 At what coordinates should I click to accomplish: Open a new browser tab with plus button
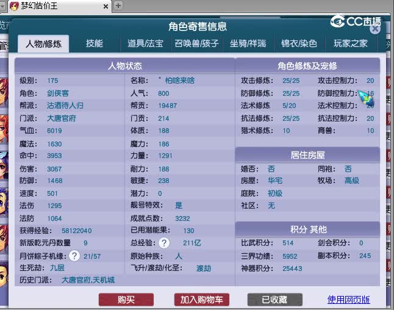118,5
